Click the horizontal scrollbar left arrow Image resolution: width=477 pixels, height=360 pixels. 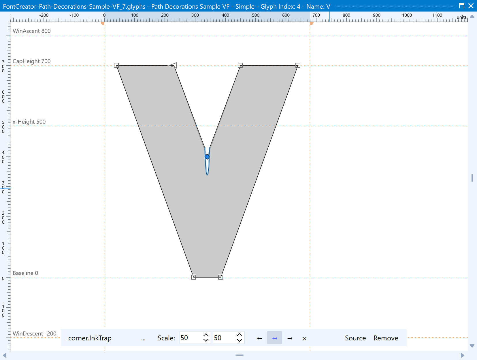click(x=4, y=355)
